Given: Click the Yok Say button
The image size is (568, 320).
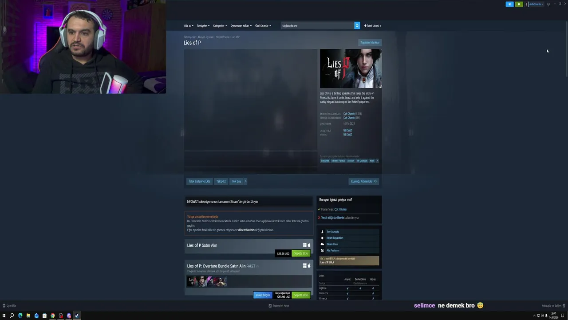Looking at the screenshot, I should (236, 181).
